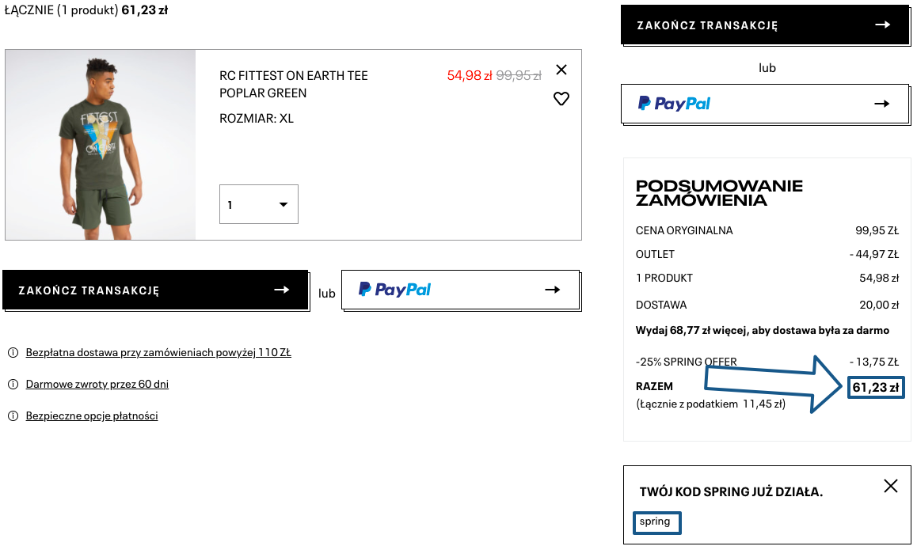This screenshot has width=917, height=550.
Task: Pay with PayPal button below the product
Action: click(x=460, y=290)
